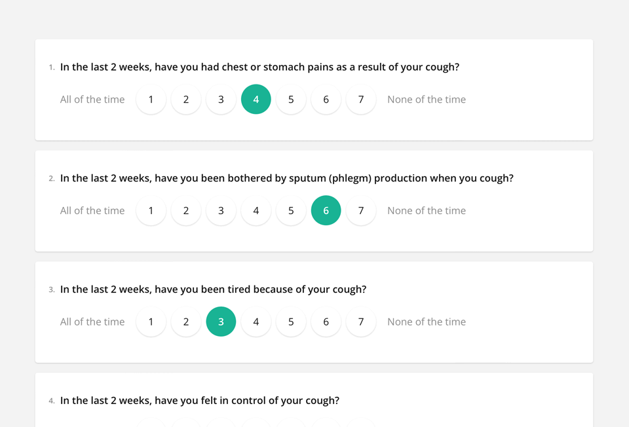Select rating 1 for tired from cough question
629x427 pixels.
click(151, 322)
